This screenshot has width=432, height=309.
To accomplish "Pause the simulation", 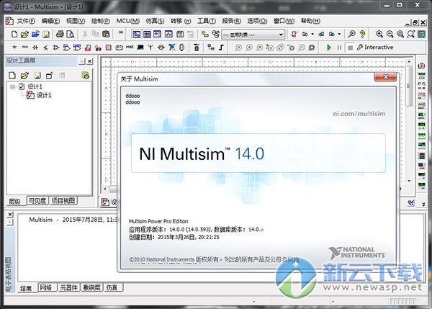I will pyautogui.click(x=339, y=48).
